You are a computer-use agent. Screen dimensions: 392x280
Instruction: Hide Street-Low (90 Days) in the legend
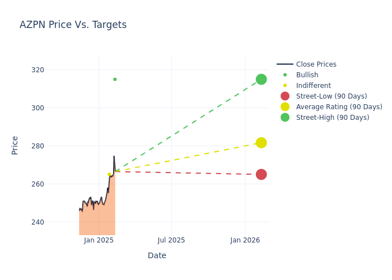332,96
